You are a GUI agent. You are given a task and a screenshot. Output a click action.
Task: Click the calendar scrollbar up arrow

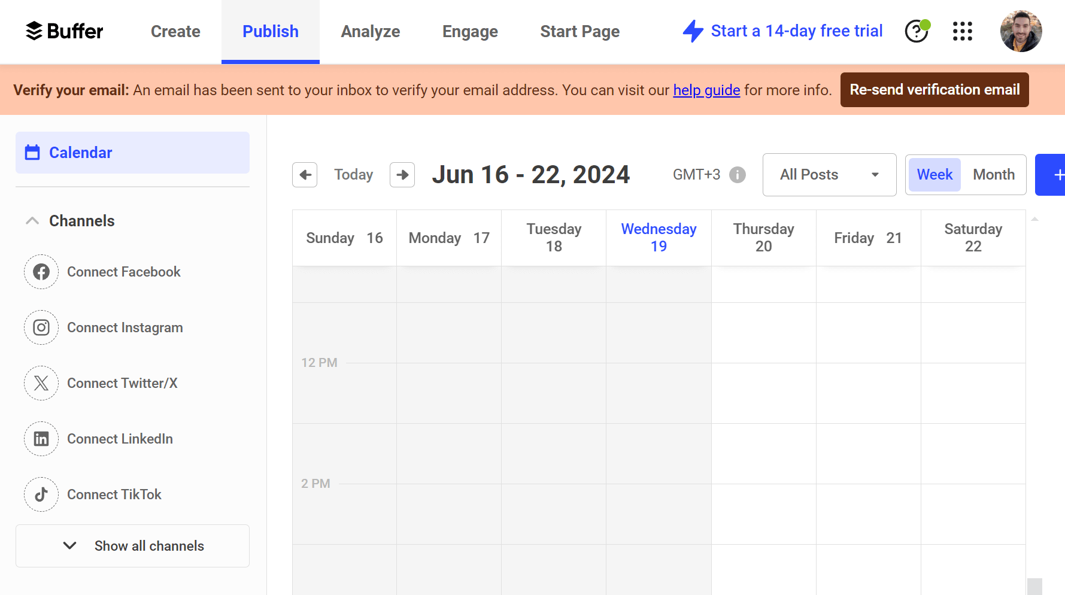pos(1034,219)
